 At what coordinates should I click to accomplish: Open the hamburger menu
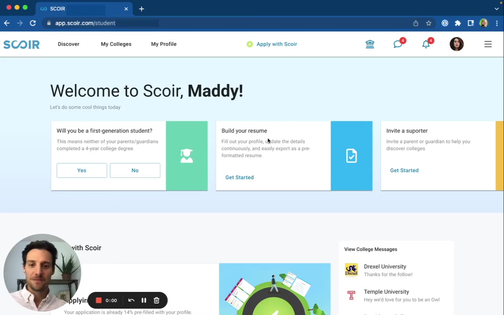(x=488, y=44)
